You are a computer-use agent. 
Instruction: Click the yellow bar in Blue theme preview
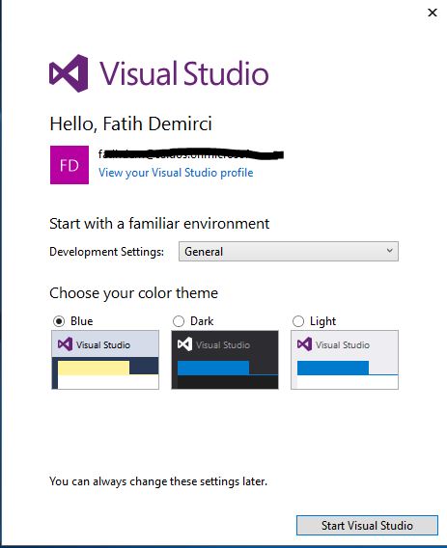tap(94, 368)
